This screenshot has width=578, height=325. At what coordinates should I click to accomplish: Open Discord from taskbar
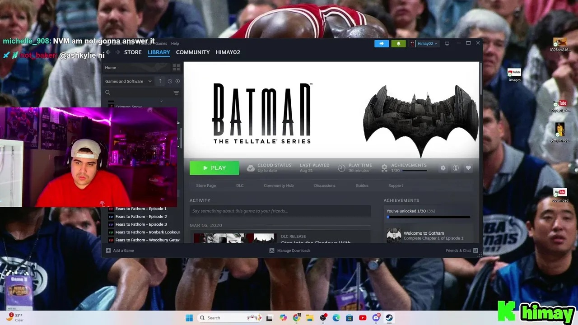[376, 318]
